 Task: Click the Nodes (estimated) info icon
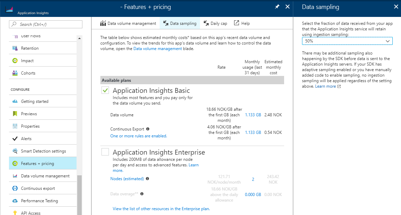coord(147,179)
